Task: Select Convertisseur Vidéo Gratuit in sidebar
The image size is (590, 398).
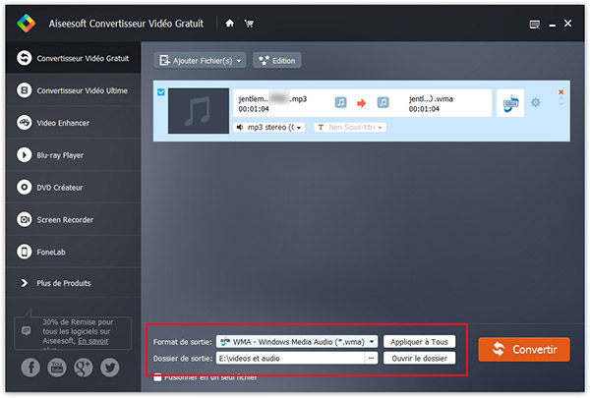Action: point(73,58)
